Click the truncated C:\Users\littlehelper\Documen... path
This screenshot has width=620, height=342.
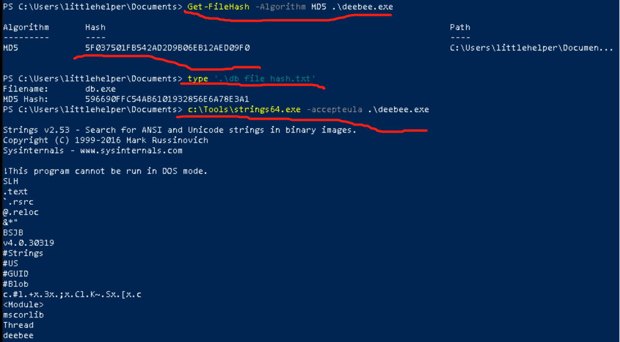tap(531, 48)
